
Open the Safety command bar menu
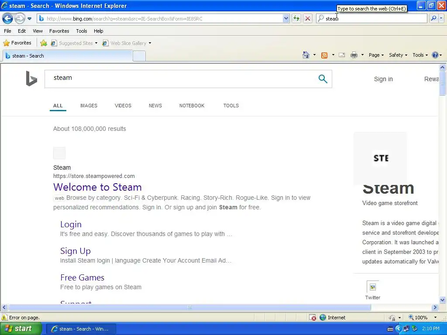coord(398,55)
